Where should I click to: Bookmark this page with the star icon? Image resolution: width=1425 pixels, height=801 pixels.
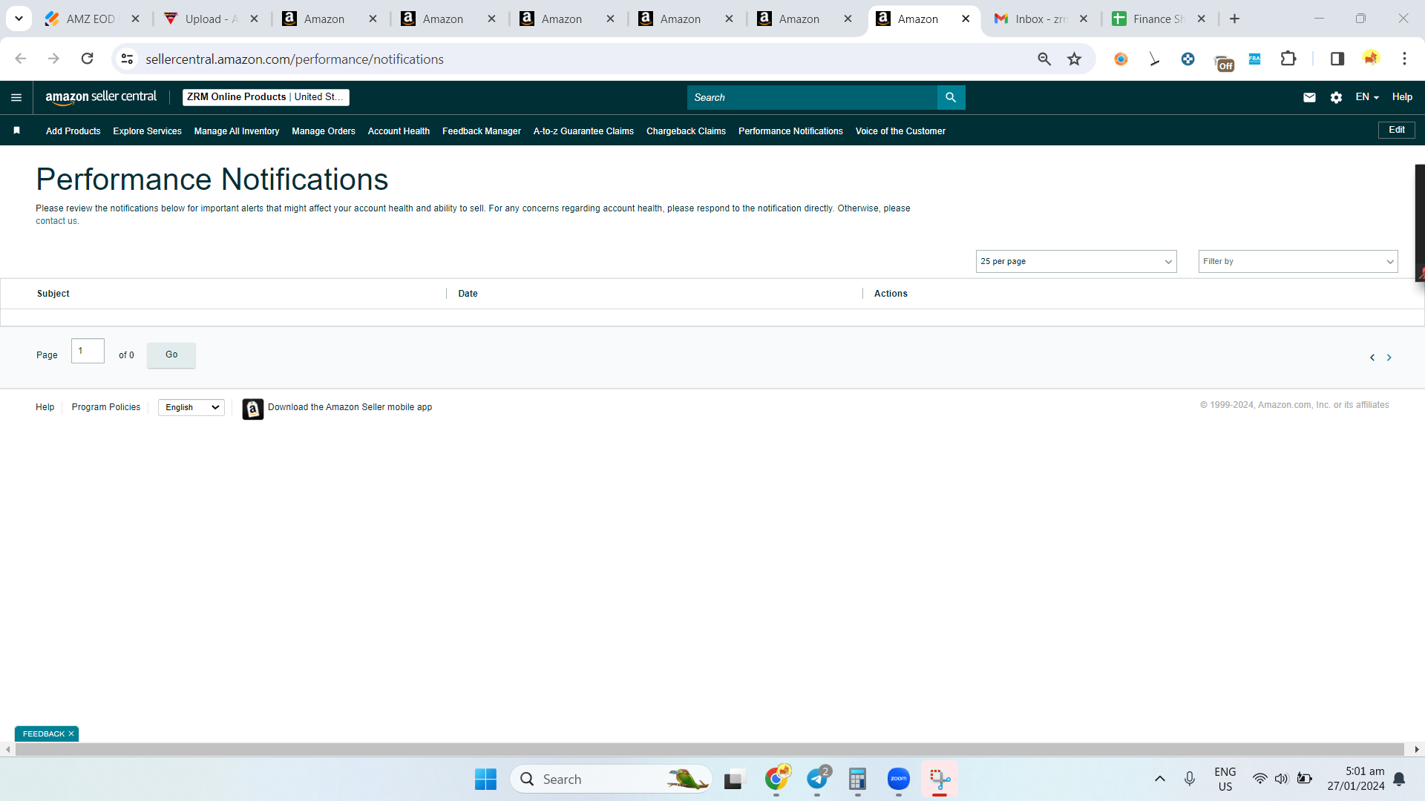pos(1074,59)
